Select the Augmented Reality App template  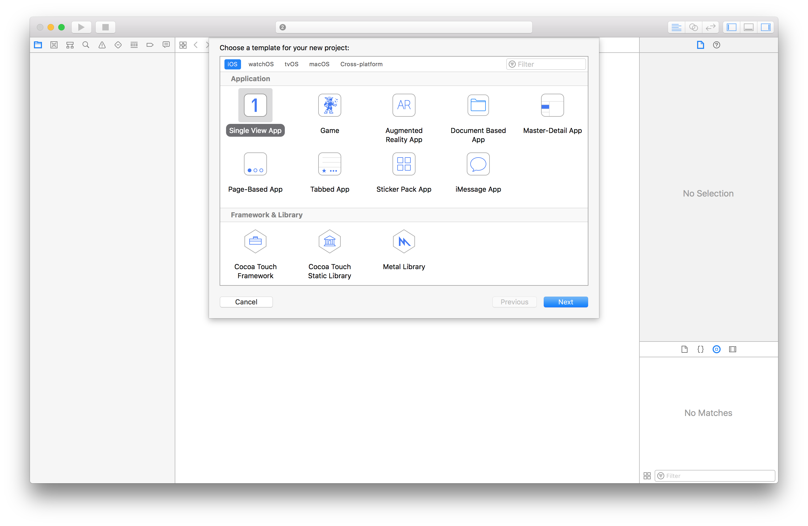404,118
